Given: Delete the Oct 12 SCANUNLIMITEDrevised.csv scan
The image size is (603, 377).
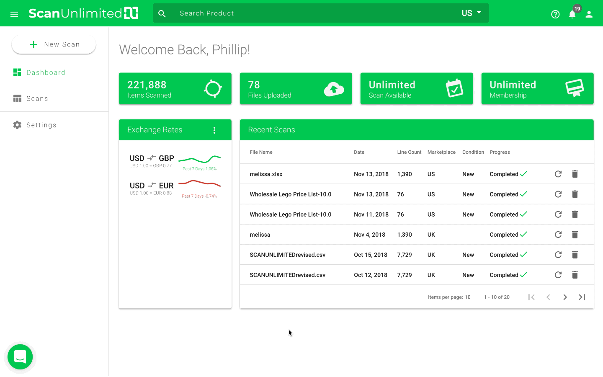Looking at the screenshot, I should 575,275.
